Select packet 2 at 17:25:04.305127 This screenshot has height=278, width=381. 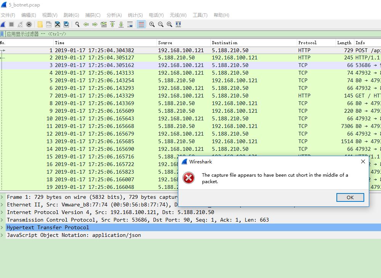tap(190, 58)
